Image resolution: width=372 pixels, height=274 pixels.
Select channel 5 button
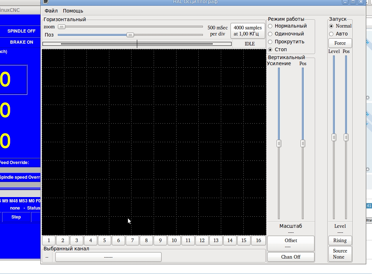pos(105,240)
